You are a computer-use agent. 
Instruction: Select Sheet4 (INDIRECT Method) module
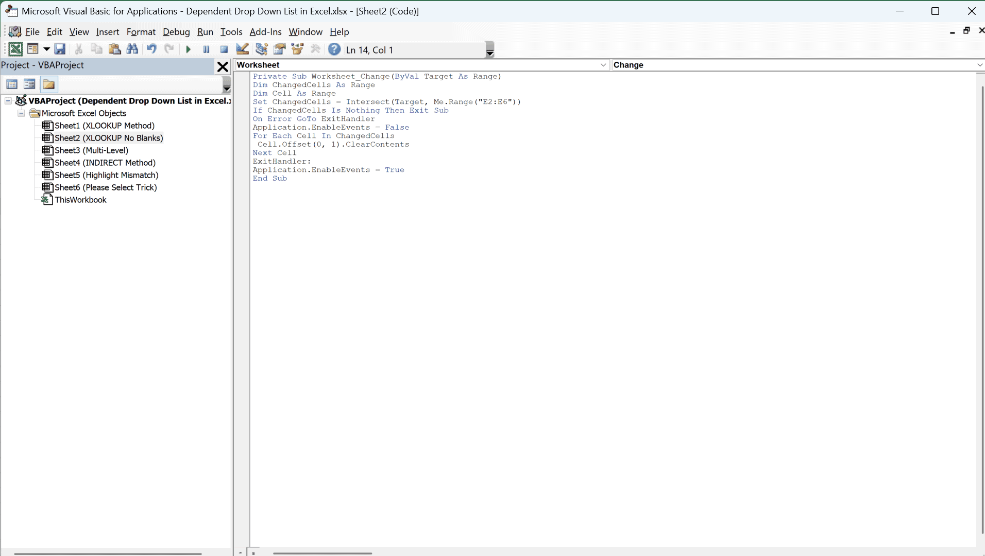click(x=105, y=163)
